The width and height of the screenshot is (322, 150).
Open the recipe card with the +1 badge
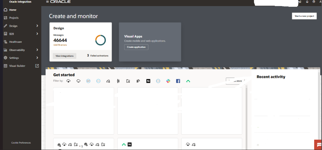click(x=83, y=144)
